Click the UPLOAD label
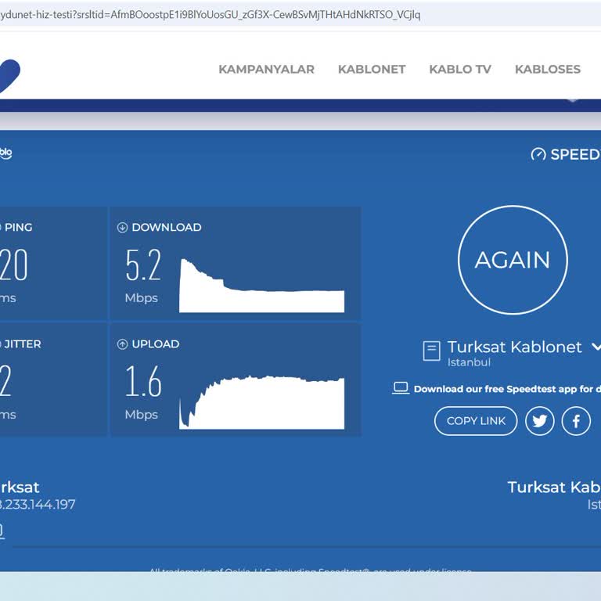 155,344
